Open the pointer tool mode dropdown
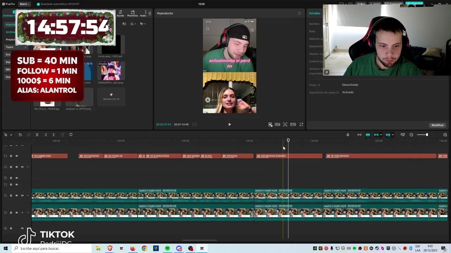451x253 pixels. pos(11,135)
